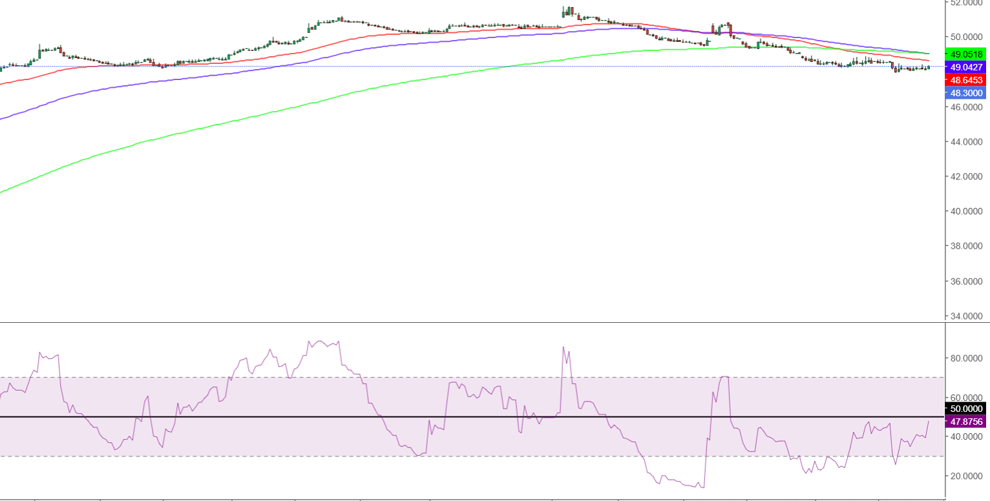Select the lower dashed RSI oversold band line

[472, 456]
